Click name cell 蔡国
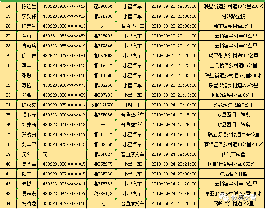This screenshot has width=265, height=209. (27, 65)
